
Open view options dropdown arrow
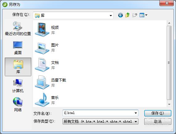tap(146, 15)
